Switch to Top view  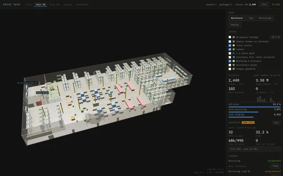(x=251, y=18)
